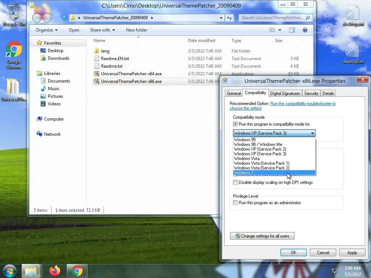
Task: Choose Windows Vista option
Action: [274, 159]
